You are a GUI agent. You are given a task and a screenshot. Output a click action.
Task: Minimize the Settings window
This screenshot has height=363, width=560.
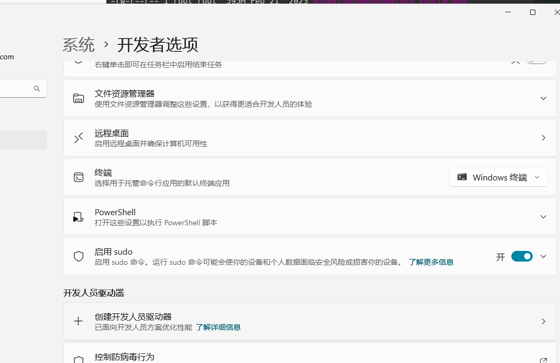coord(508,12)
